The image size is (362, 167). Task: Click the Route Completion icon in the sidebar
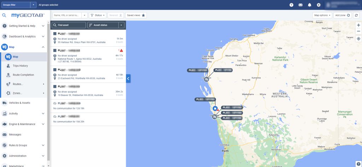pos(8,75)
